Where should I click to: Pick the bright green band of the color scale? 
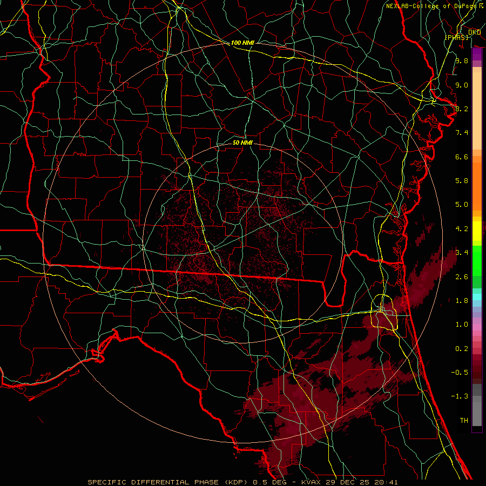[x=477, y=261]
